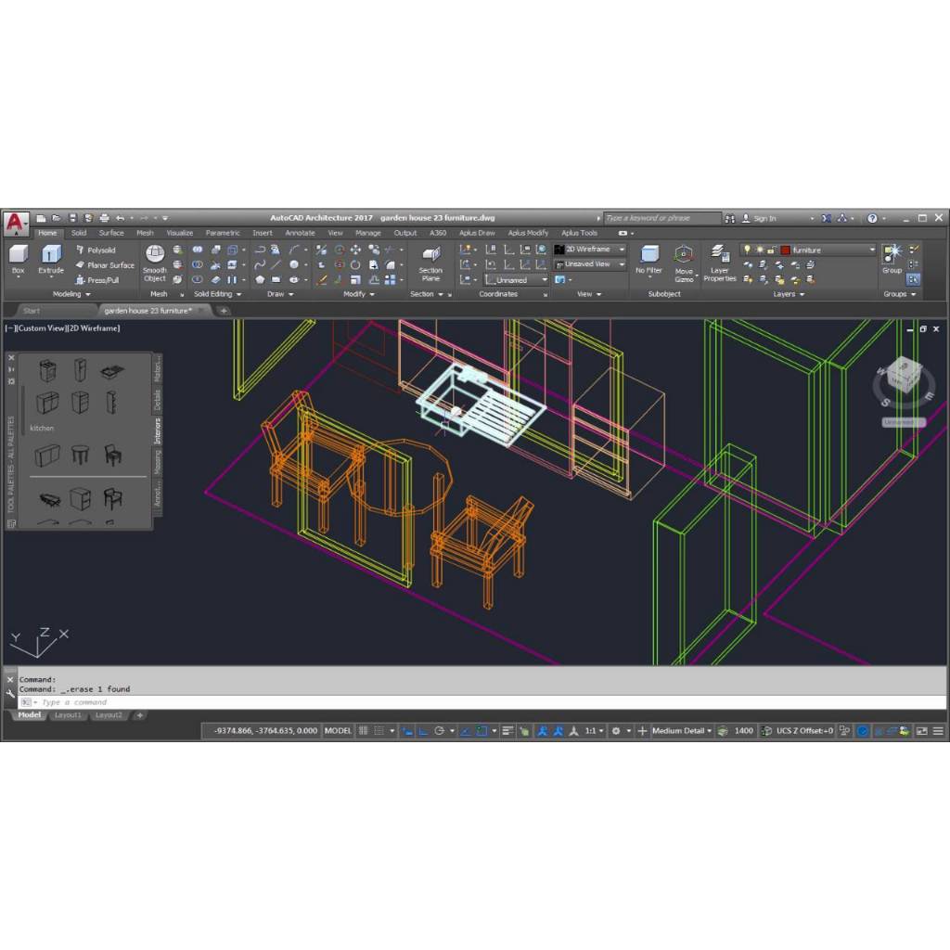Undo last action in quick access toolbar
Viewport: 950px width, 950px height.
(x=120, y=218)
